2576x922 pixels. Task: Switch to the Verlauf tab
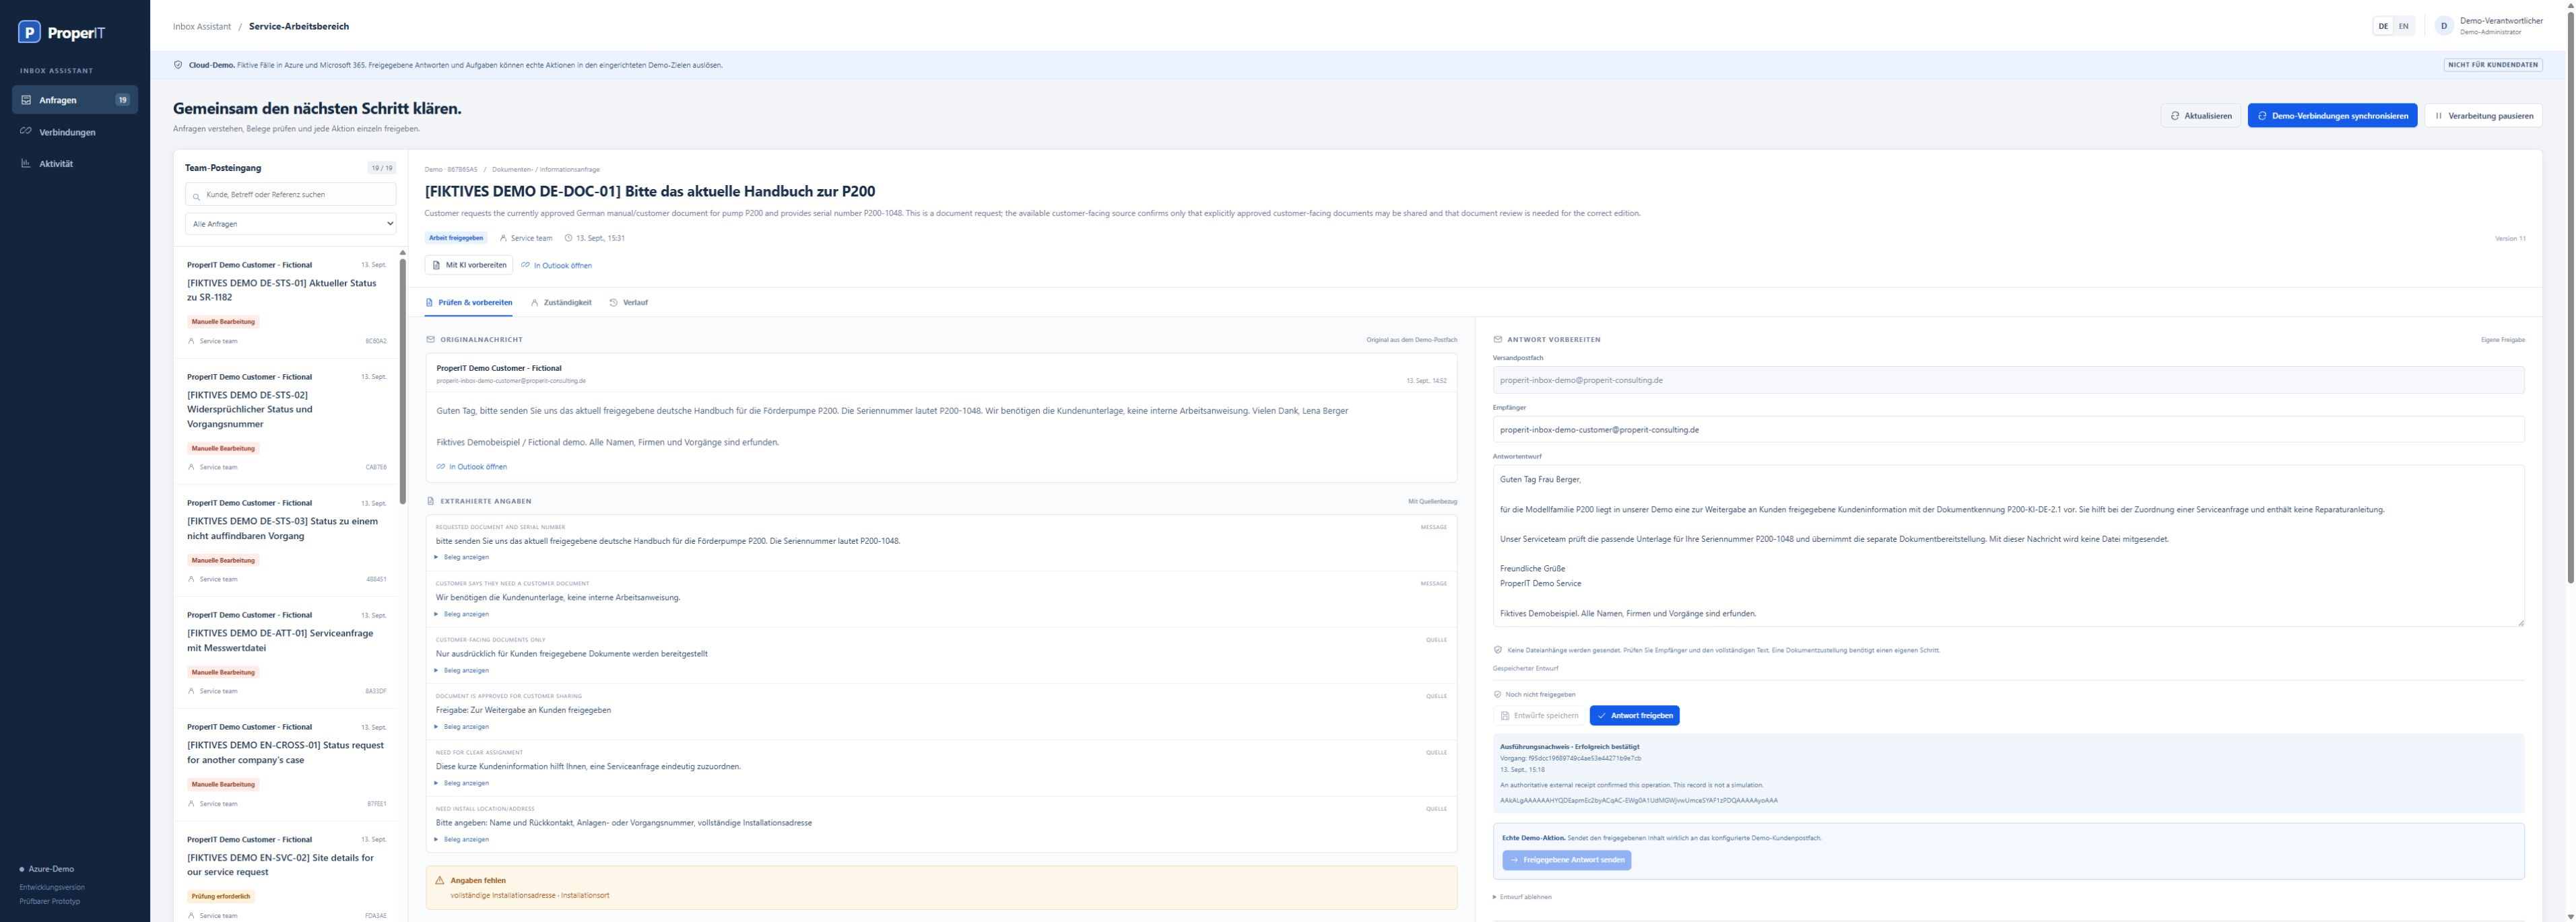(629, 303)
